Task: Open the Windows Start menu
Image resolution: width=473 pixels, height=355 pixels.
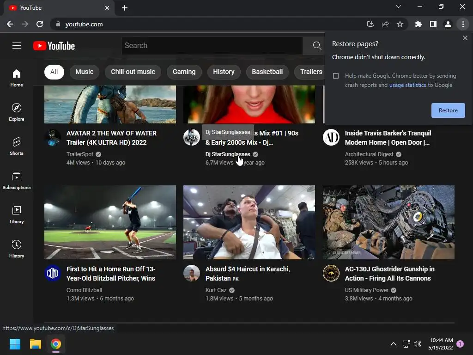Action: pyautogui.click(x=15, y=344)
